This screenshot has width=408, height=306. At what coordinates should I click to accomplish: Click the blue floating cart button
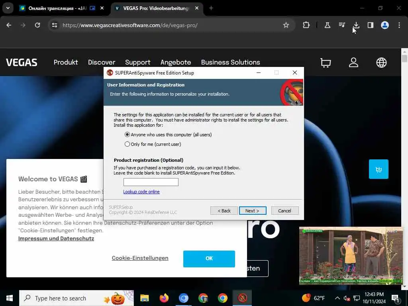[x=379, y=169]
